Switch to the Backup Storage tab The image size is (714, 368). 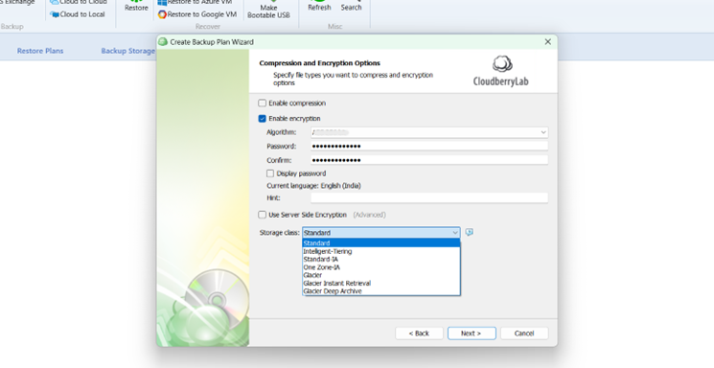pyautogui.click(x=127, y=51)
